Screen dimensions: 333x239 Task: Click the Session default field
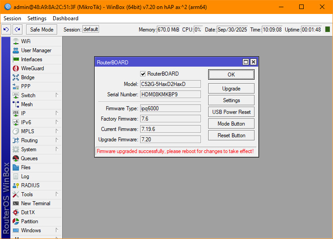[91, 29]
